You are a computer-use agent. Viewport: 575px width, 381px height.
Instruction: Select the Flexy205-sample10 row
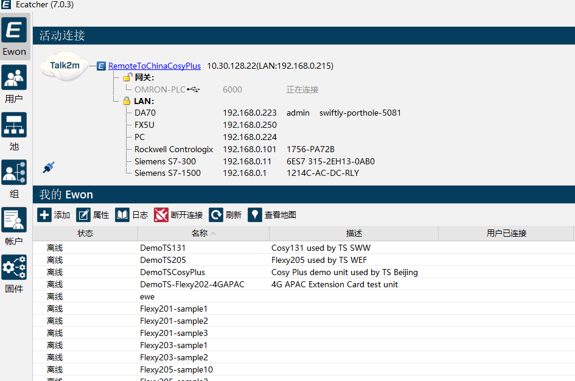(x=304, y=369)
